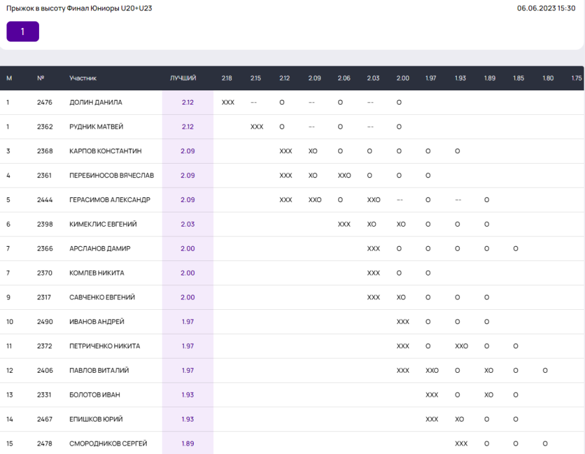This screenshot has width=585, height=454.
Task: Click the Участник column header
Action: click(x=83, y=78)
